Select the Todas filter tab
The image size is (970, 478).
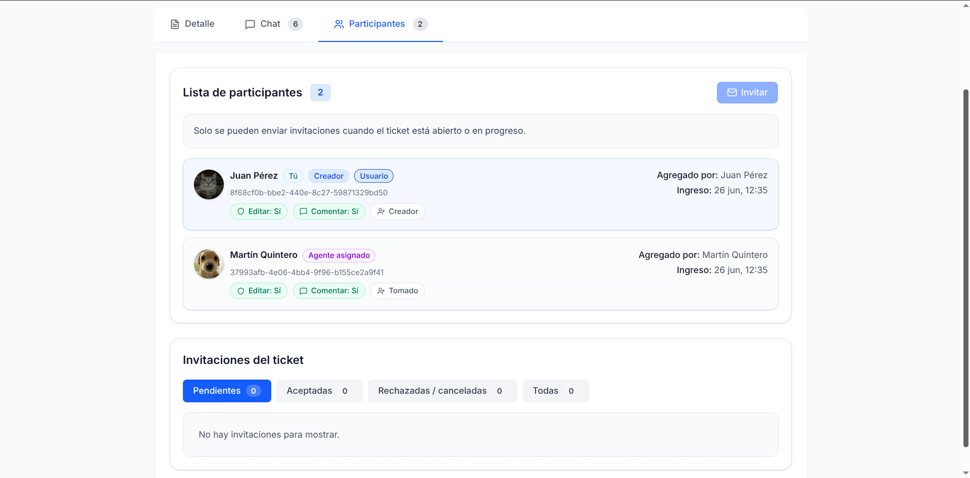click(x=556, y=391)
